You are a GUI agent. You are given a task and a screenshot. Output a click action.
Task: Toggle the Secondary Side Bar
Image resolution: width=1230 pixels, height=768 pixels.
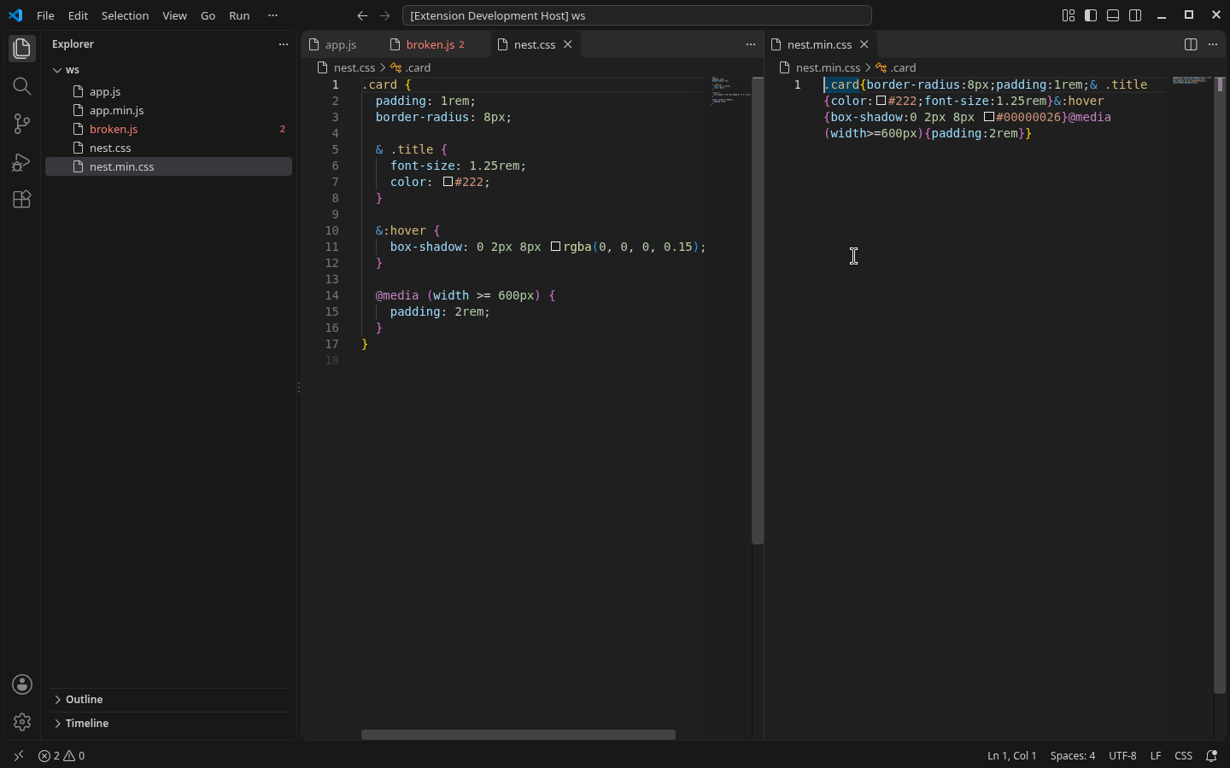1135,15
